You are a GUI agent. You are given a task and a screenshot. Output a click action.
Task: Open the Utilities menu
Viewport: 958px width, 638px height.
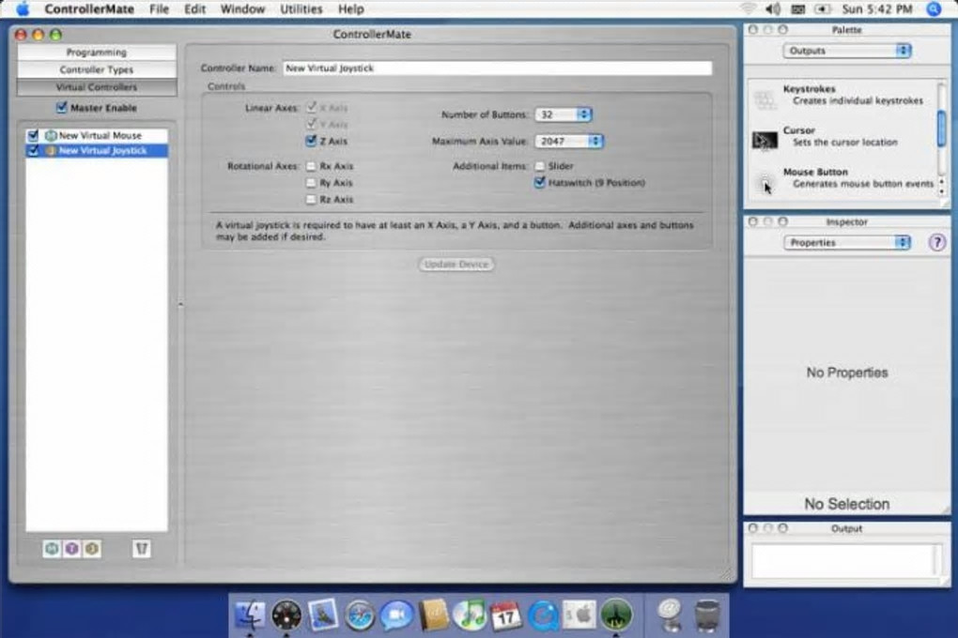click(x=301, y=9)
